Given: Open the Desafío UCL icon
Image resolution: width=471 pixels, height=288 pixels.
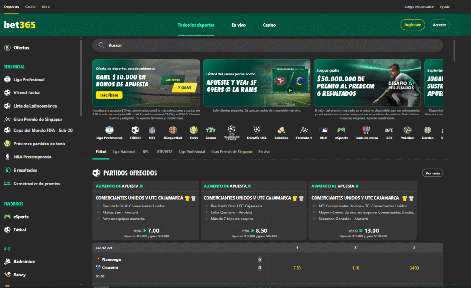Looking at the screenshot, I should click(257, 132).
